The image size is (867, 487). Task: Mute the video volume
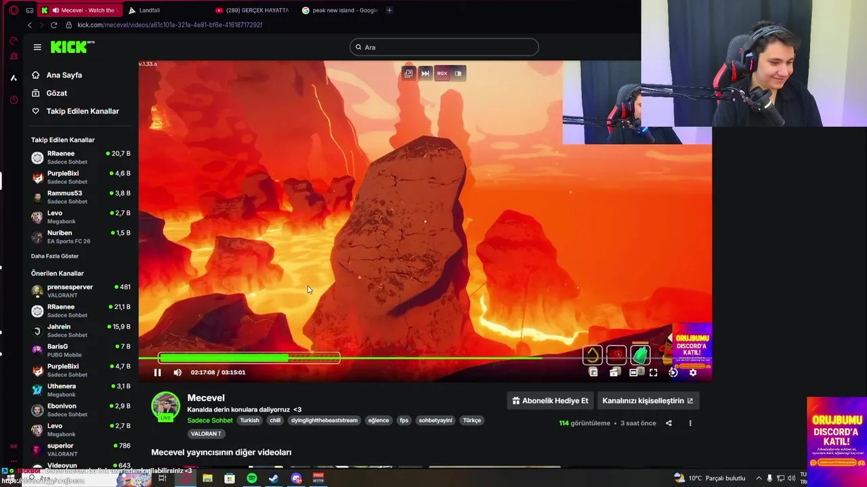(177, 372)
